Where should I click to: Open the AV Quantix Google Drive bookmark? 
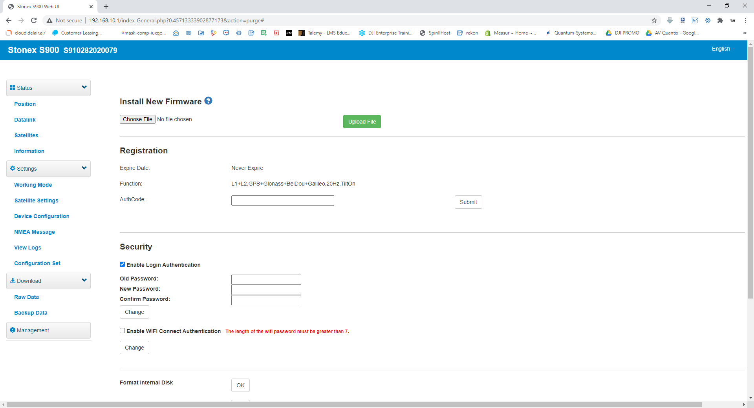tap(672, 33)
